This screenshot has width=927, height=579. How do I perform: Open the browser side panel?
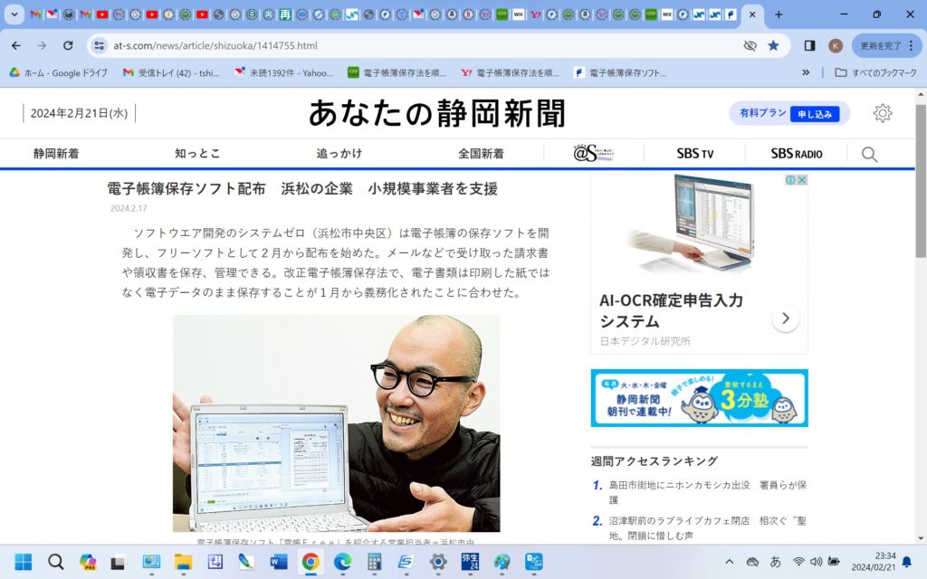(x=809, y=45)
